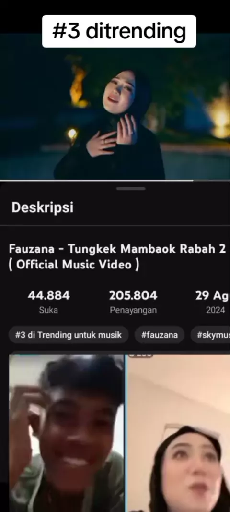Tap the 205.804 Penayangan view count
Screen dimensions: 230x512
(133, 302)
